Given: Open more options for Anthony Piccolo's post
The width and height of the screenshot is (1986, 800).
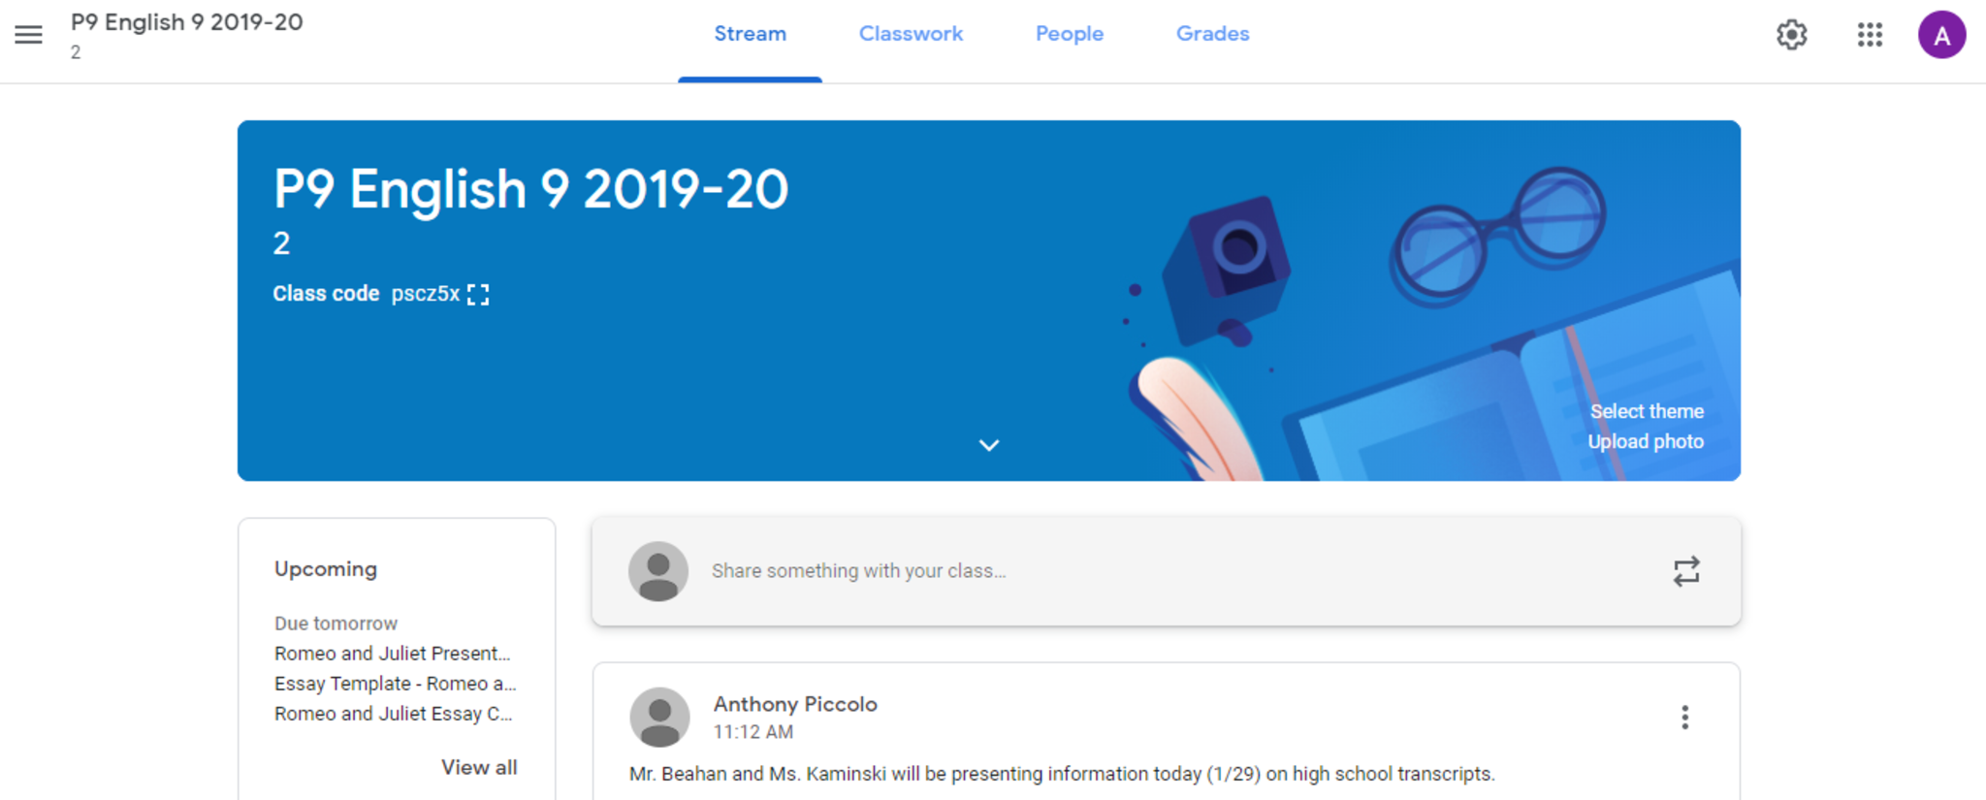Looking at the screenshot, I should pyautogui.click(x=1684, y=718).
